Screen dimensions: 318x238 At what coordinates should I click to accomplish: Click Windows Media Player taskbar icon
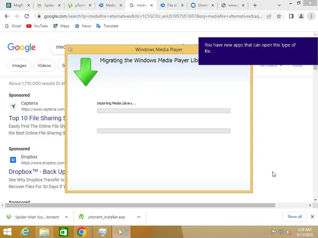tap(121, 232)
